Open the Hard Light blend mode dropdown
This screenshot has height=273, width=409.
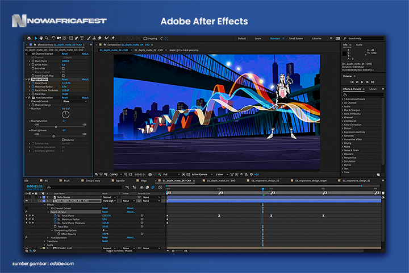pyautogui.click(x=109, y=201)
